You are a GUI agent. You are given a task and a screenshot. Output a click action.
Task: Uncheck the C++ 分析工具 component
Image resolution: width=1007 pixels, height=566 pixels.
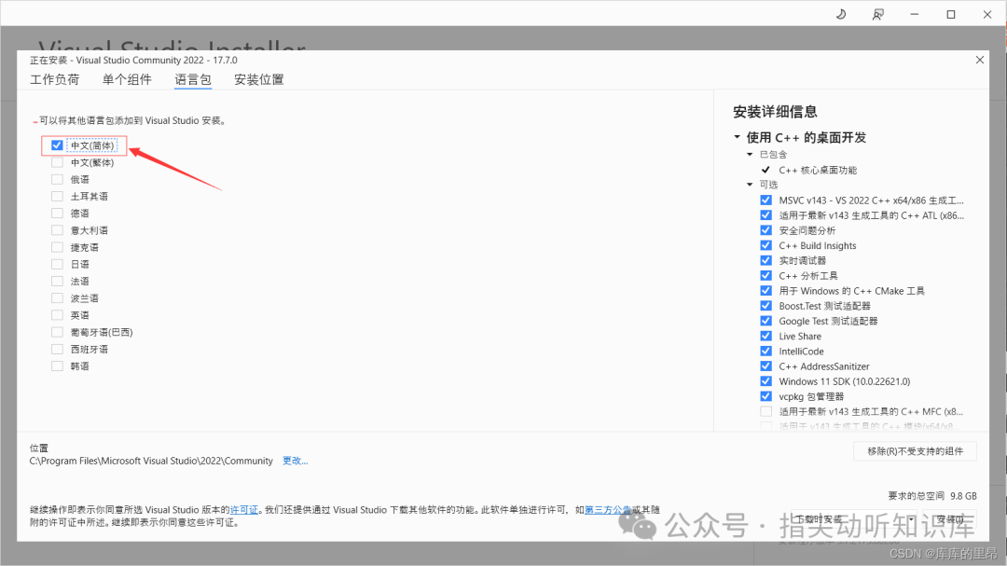coord(766,276)
